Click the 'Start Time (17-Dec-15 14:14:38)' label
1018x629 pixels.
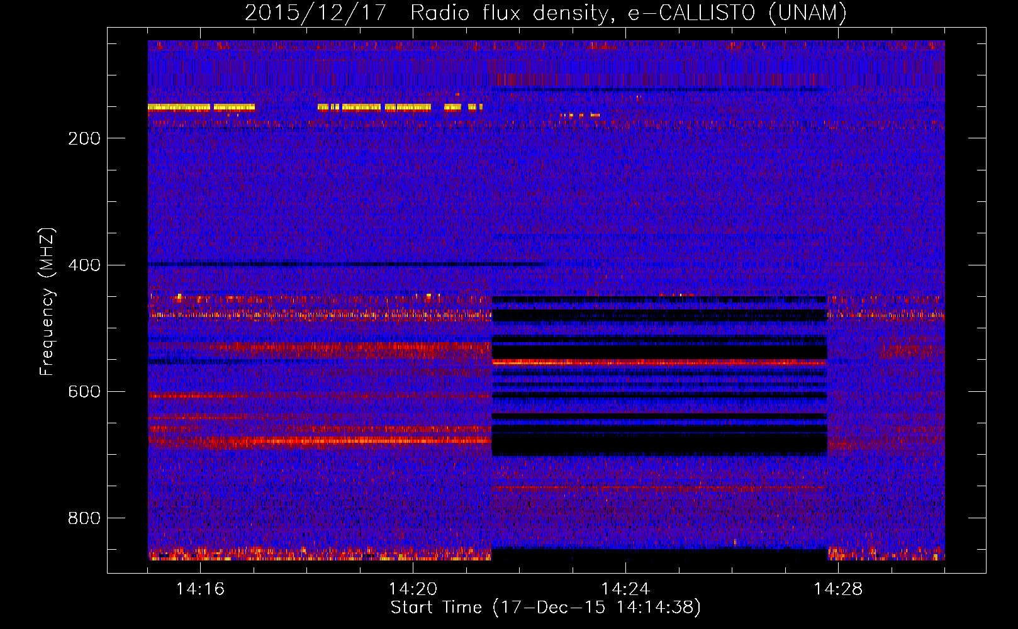tap(545, 608)
